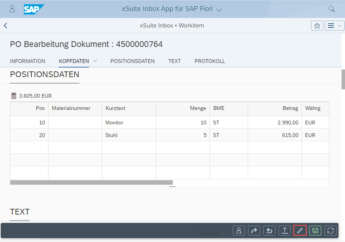
Task: Open search with the magnifier icon
Action: (x=331, y=8)
